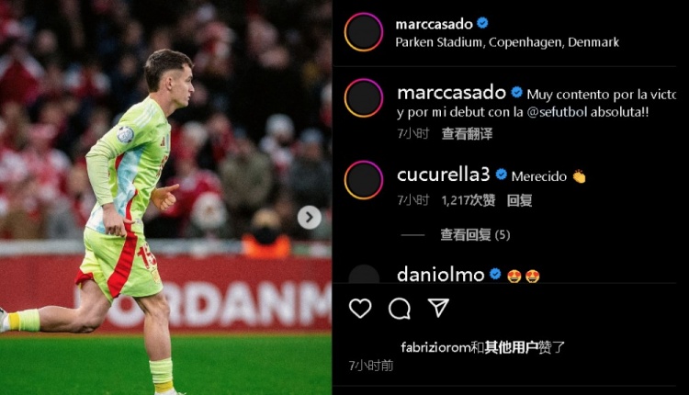Open marccasado profile picture in the header
This screenshot has height=395, width=689.
pyautogui.click(x=364, y=32)
